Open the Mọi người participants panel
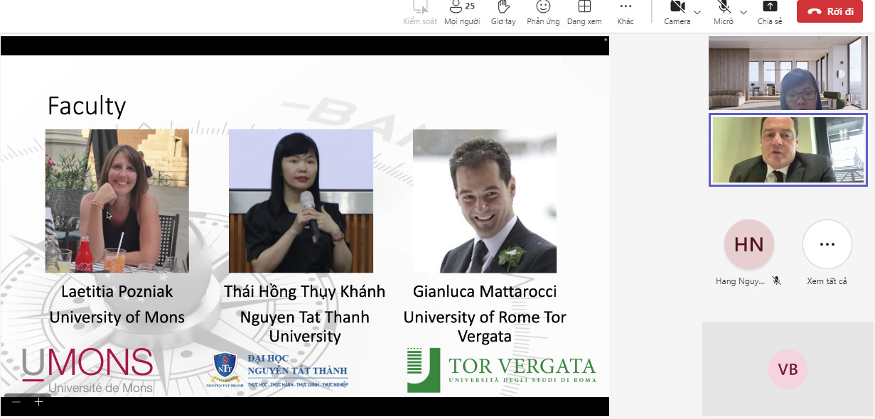Viewport: 875px width, 419px height. tap(461, 13)
